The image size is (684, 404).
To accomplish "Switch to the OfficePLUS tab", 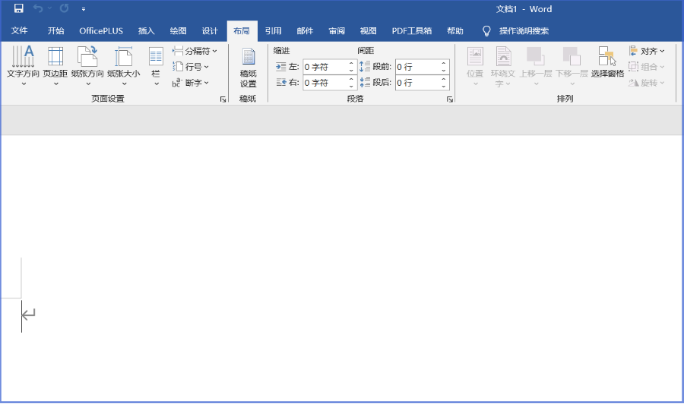I will coord(101,31).
